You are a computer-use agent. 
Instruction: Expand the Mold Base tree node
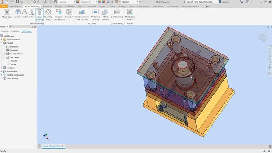click(2, 68)
